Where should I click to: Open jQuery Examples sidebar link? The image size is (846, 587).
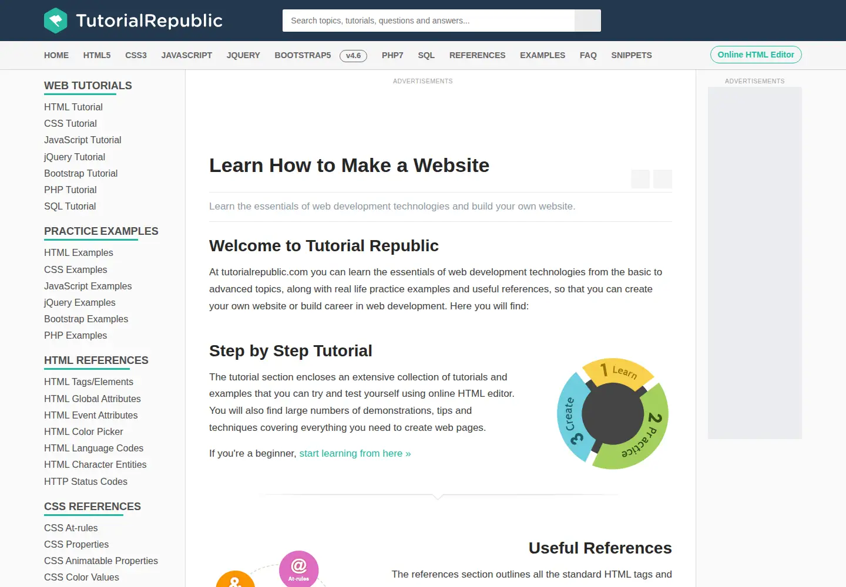click(x=80, y=302)
